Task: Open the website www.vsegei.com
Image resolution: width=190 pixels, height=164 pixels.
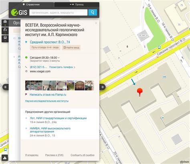Action: click(40, 71)
